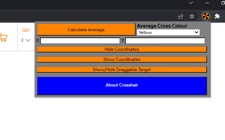Expand the GBP currency chevron
Image resolution: width=225 pixels, height=140 pixels.
[x=28, y=40]
